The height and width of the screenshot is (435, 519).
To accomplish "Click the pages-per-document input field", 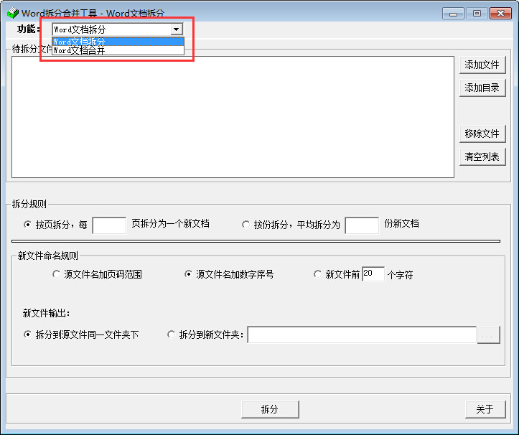I will click(109, 225).
